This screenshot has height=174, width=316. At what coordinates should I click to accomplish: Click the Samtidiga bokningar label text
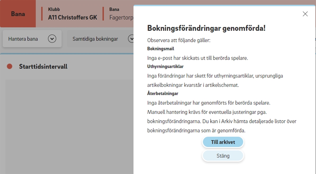click(x=95, y=39)
